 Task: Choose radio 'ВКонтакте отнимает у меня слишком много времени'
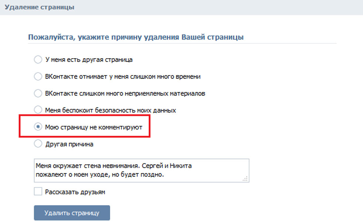tap(38, 76)
